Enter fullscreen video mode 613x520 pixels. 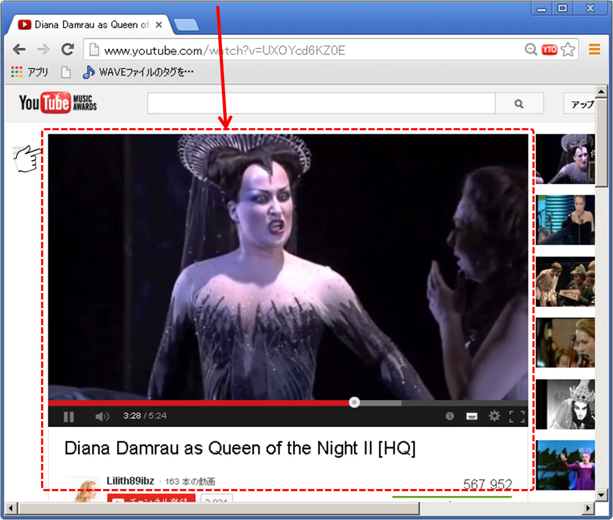pyautogui.click(x=516, y=416)
